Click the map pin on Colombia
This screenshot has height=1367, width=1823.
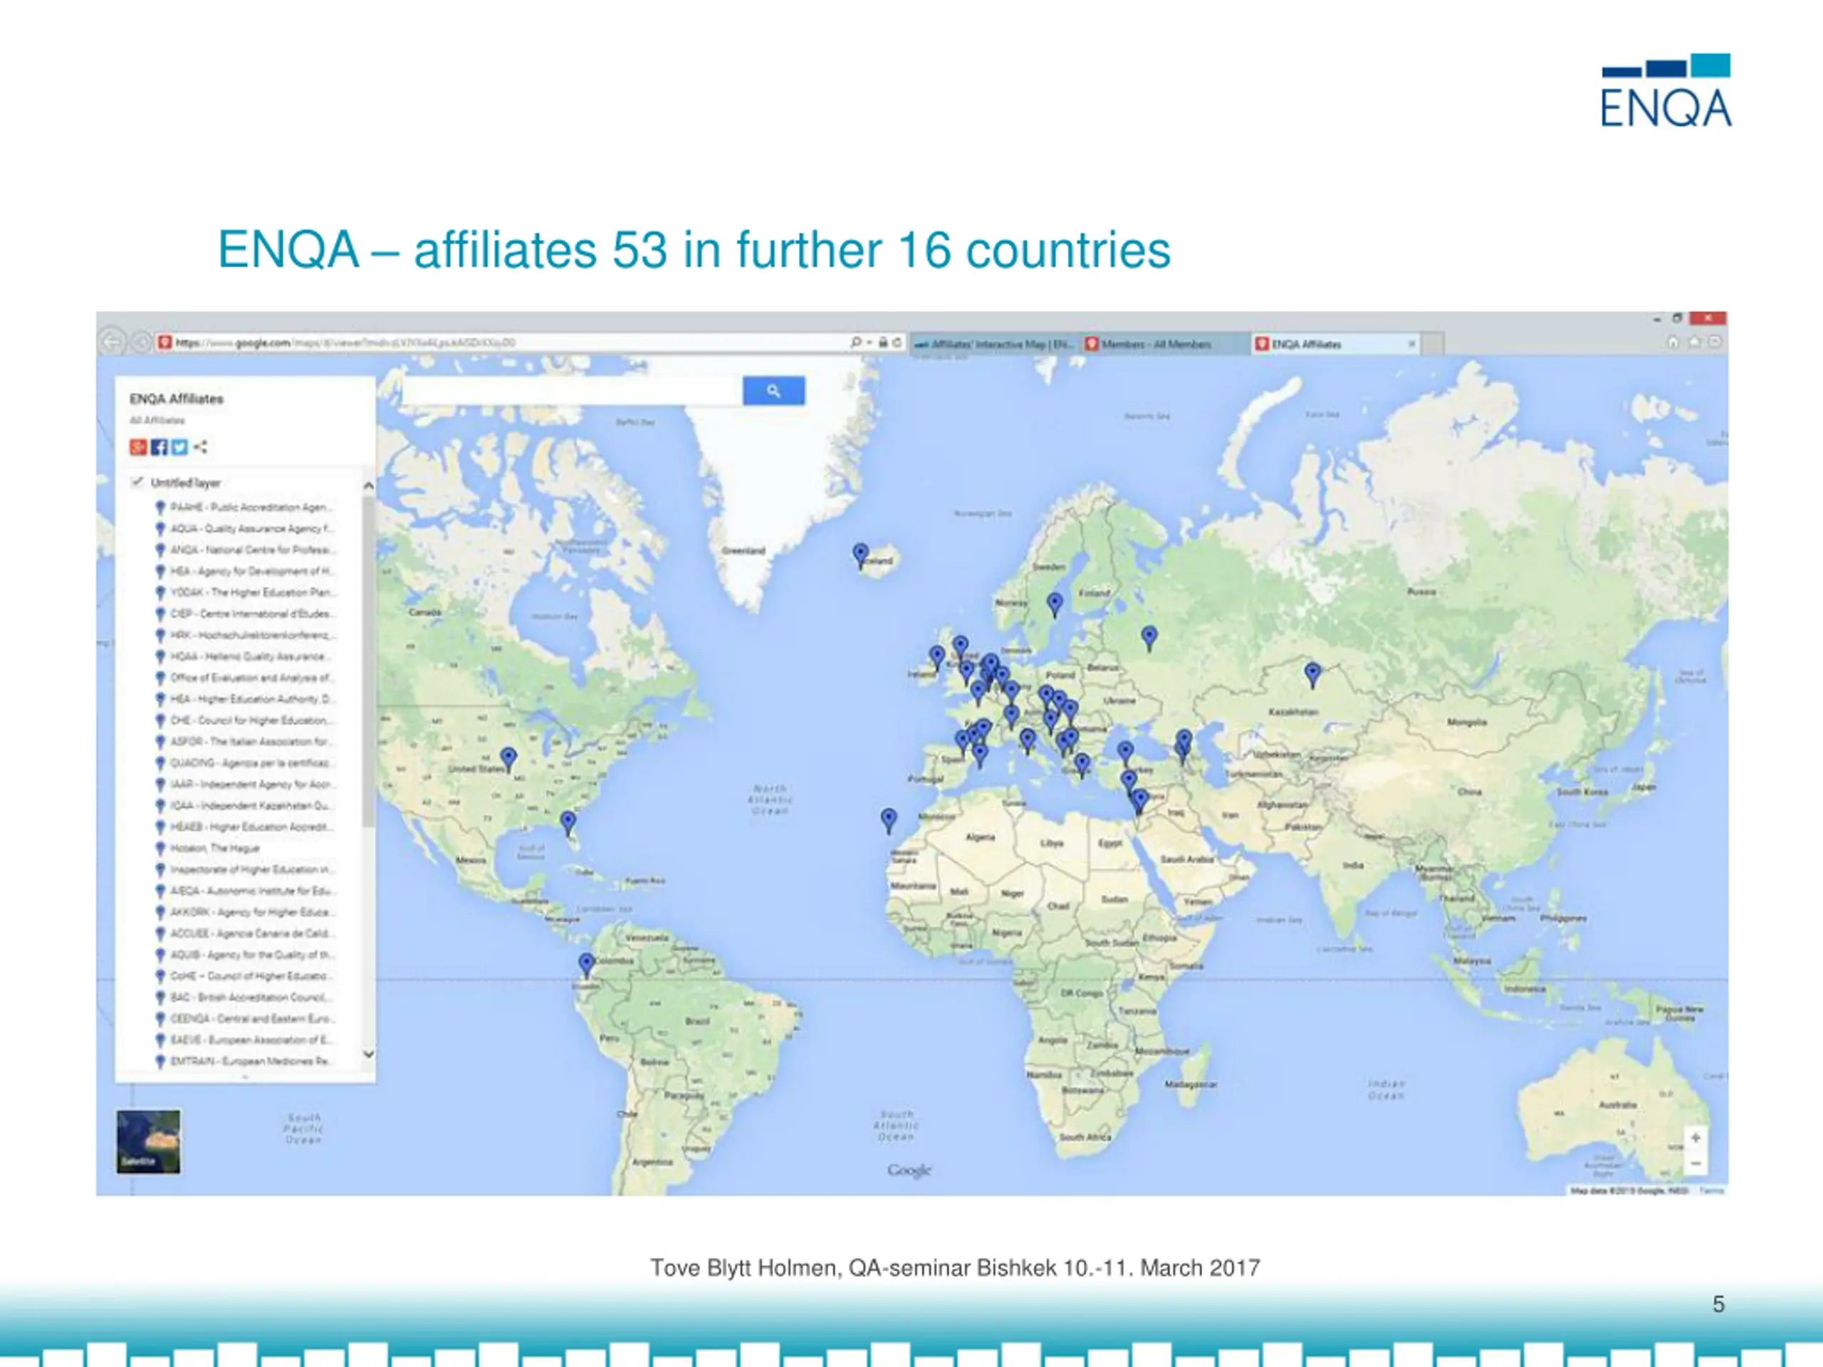click(586, 965)
